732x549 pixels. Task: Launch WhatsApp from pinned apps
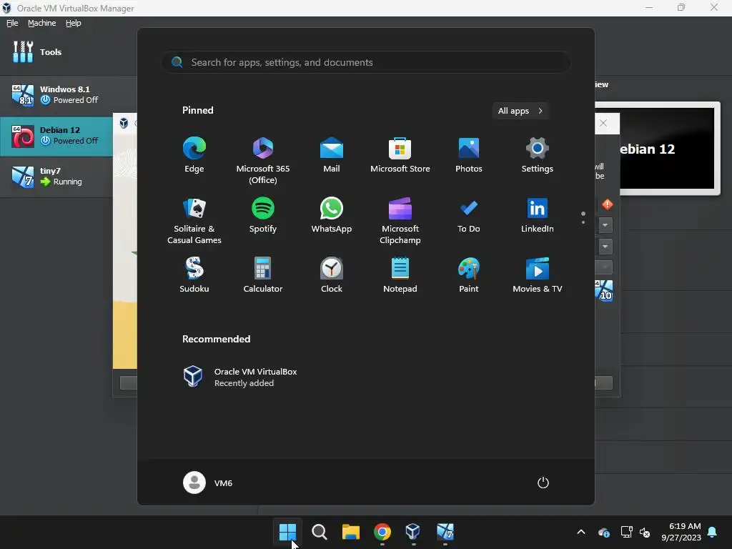332,215
